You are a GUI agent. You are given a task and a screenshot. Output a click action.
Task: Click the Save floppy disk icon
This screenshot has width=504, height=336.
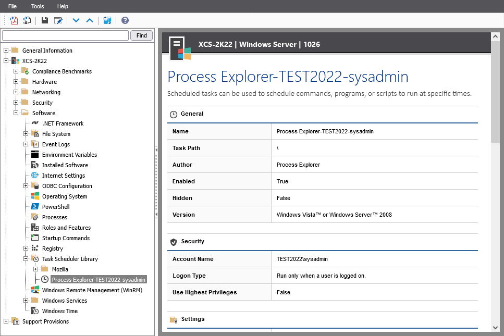pyautogui.click(x=45, y=20)
